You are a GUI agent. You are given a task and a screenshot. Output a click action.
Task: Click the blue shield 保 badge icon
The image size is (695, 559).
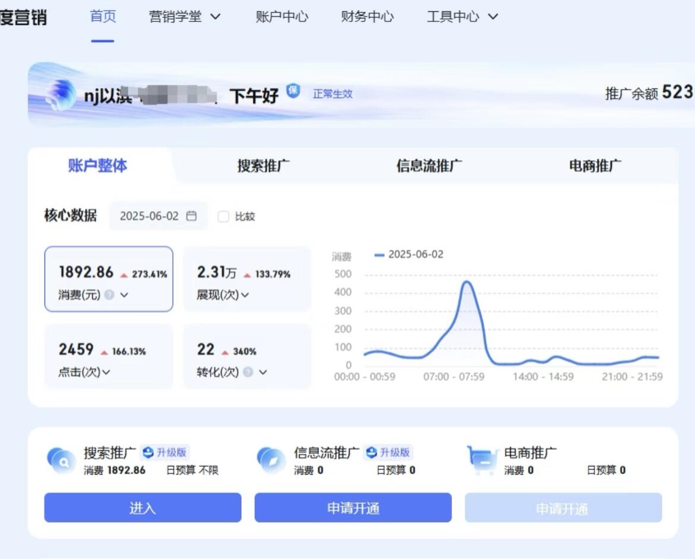click(292, 91)
